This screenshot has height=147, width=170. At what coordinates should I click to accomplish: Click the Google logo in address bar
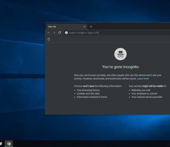(66, 33)
